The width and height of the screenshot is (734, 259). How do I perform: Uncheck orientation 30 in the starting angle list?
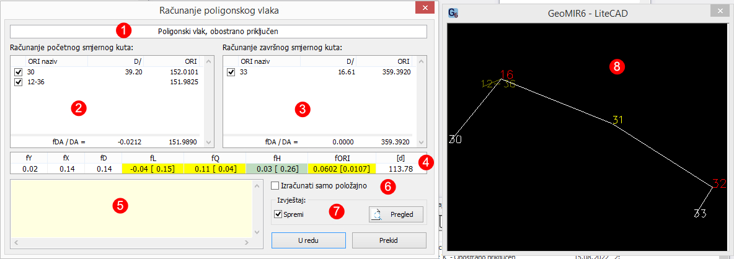pos(18,72)
